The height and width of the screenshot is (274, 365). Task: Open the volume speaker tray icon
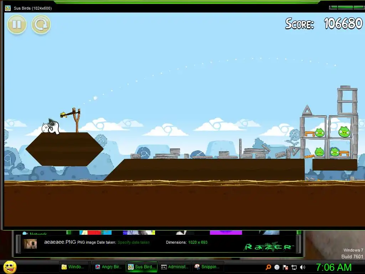pos(303,267)
